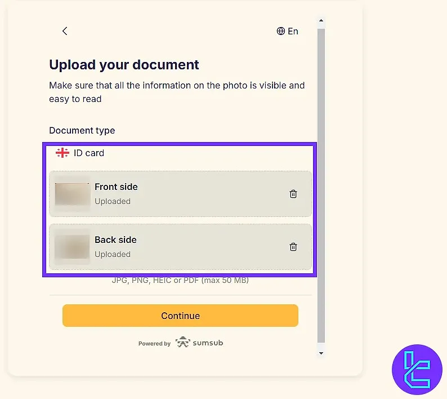View the Front side thumbnail preview
This screenshot has width=447, height=399.
72,194
